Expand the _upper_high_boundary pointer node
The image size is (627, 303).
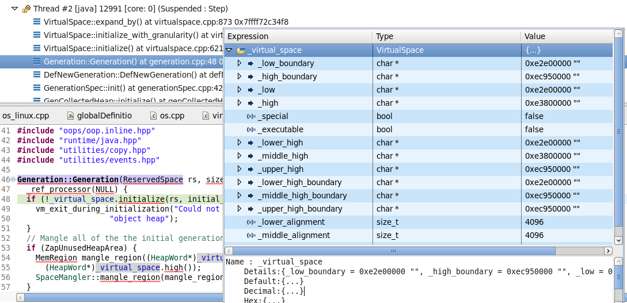coord(240,208)
